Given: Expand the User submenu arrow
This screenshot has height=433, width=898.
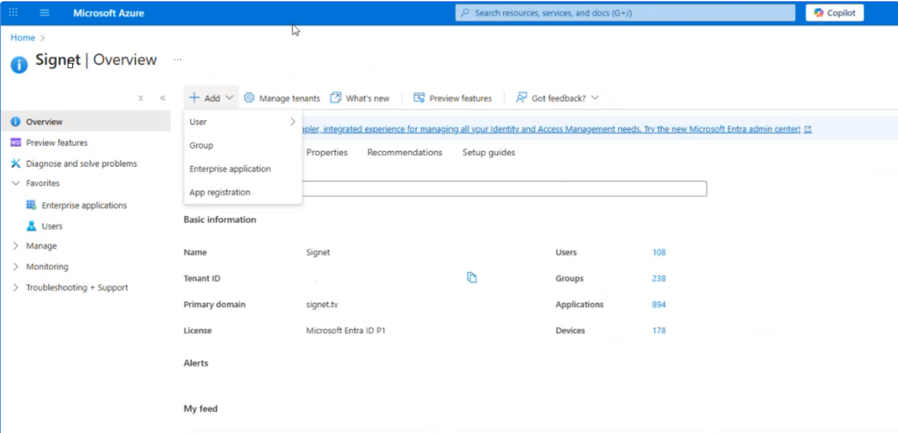Looking at the screenshot, I should pyautogui.click(x=293, y=121).
